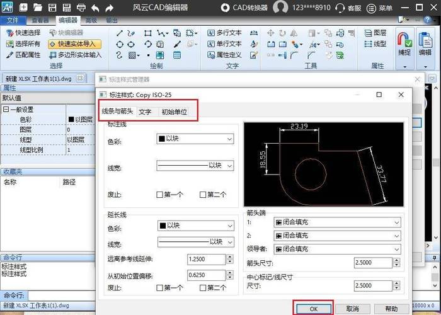Click the undo arrow in title bar
This screenshot has height=315, width=441.
tap(94, 8)
